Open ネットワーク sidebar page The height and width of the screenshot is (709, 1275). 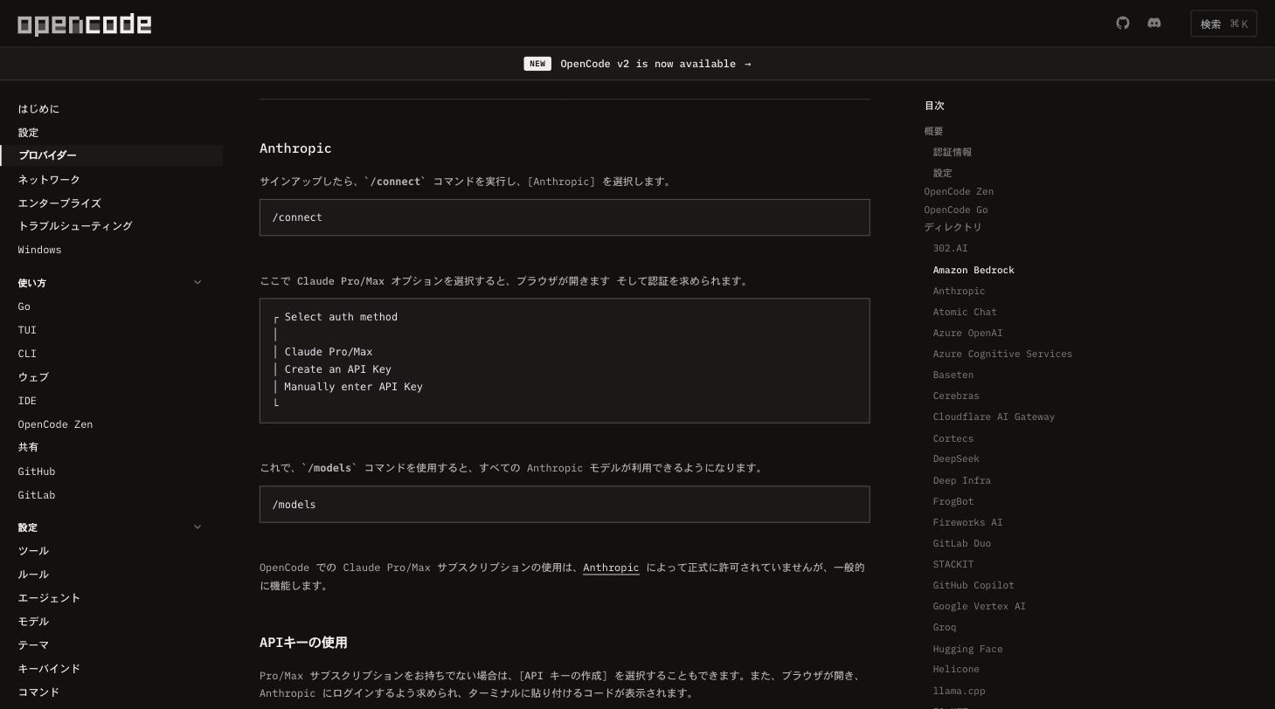click(49, 180)
